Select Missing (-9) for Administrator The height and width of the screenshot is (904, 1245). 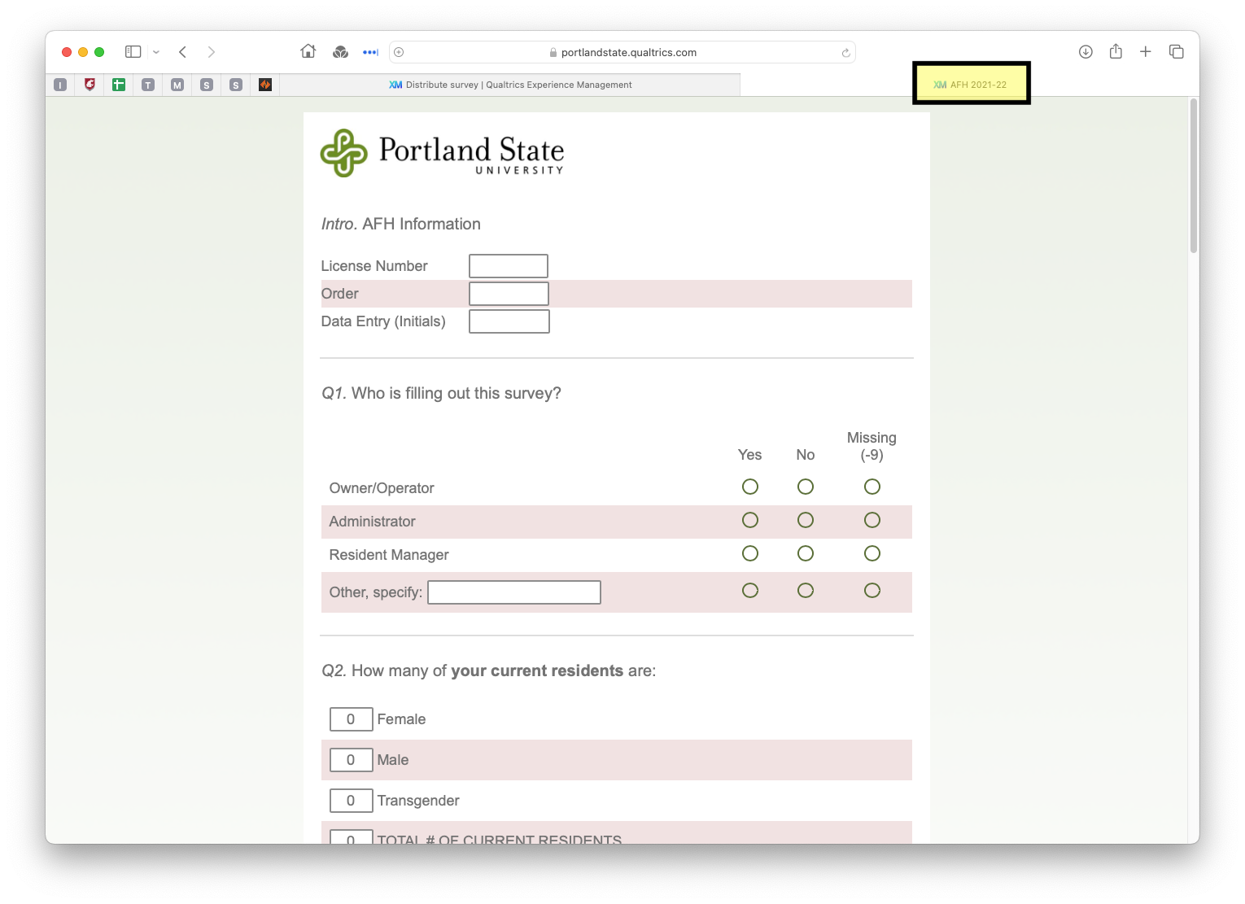point(872,520)
